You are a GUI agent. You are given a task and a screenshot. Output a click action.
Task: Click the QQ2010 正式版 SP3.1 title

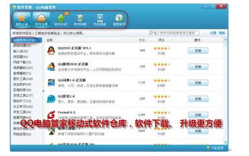click(74, 48)
